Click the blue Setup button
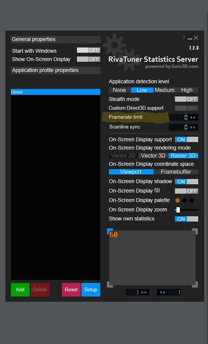208x344 pixels. [x=91, y=290]
